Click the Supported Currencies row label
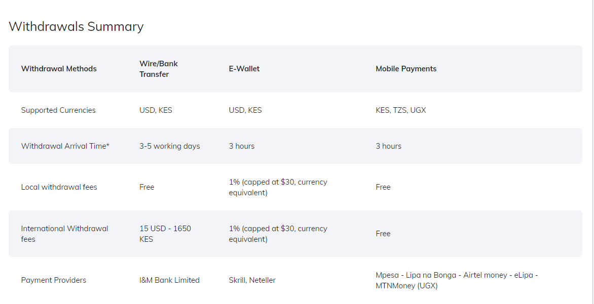 pos(58,110)
